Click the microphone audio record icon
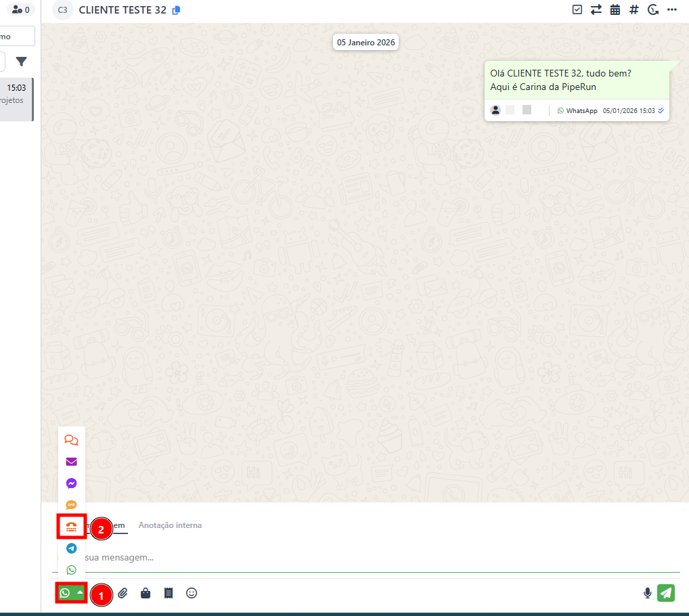The height and width of the screenshot is (616, 689). [x=647, y=594]
